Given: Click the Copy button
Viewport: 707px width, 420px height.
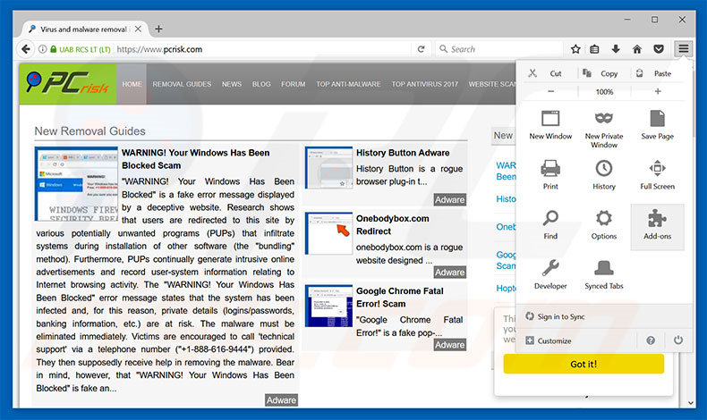Looking at the screenshot, I should tap(600, 73).
